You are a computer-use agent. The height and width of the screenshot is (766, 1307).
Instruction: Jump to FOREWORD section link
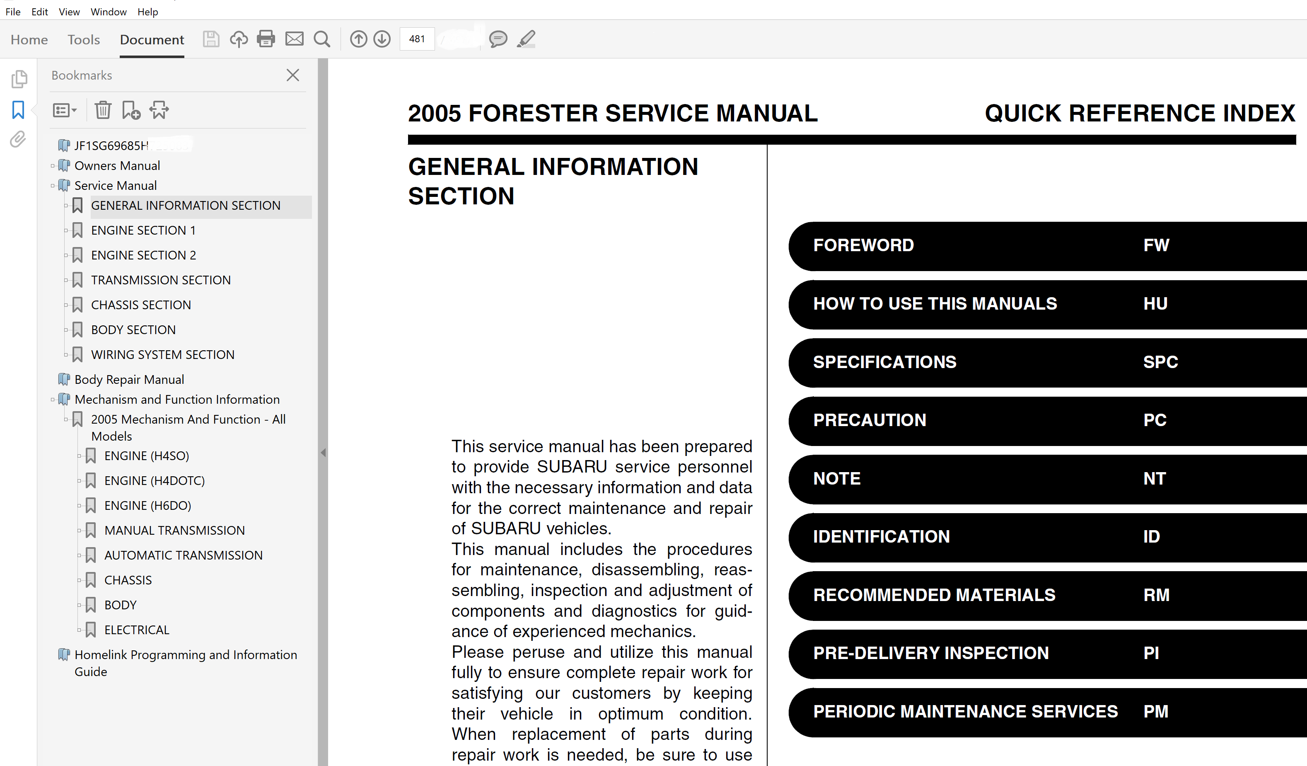[863, 245]
